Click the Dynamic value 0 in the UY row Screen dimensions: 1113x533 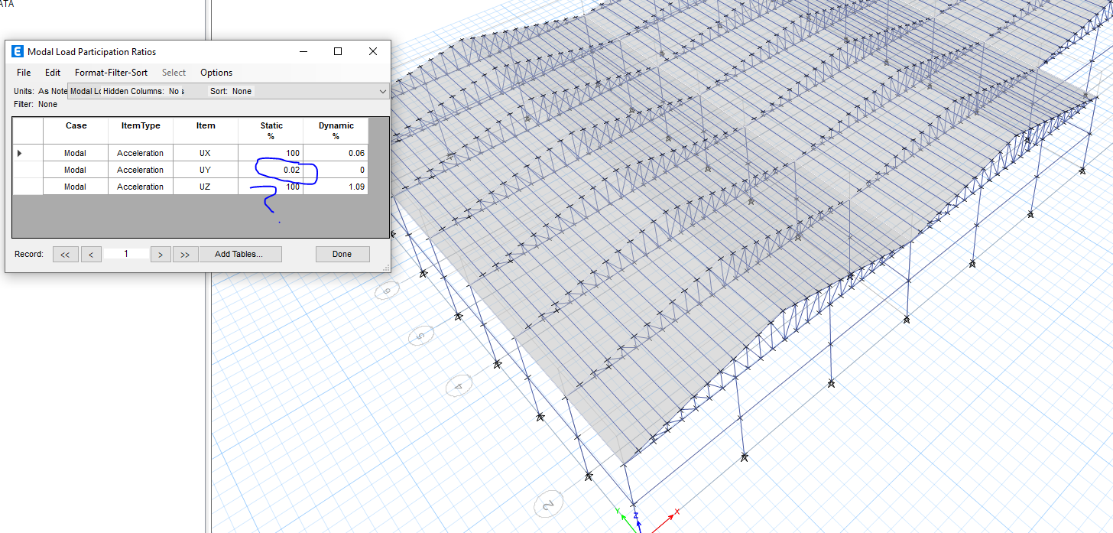[336, 170]
